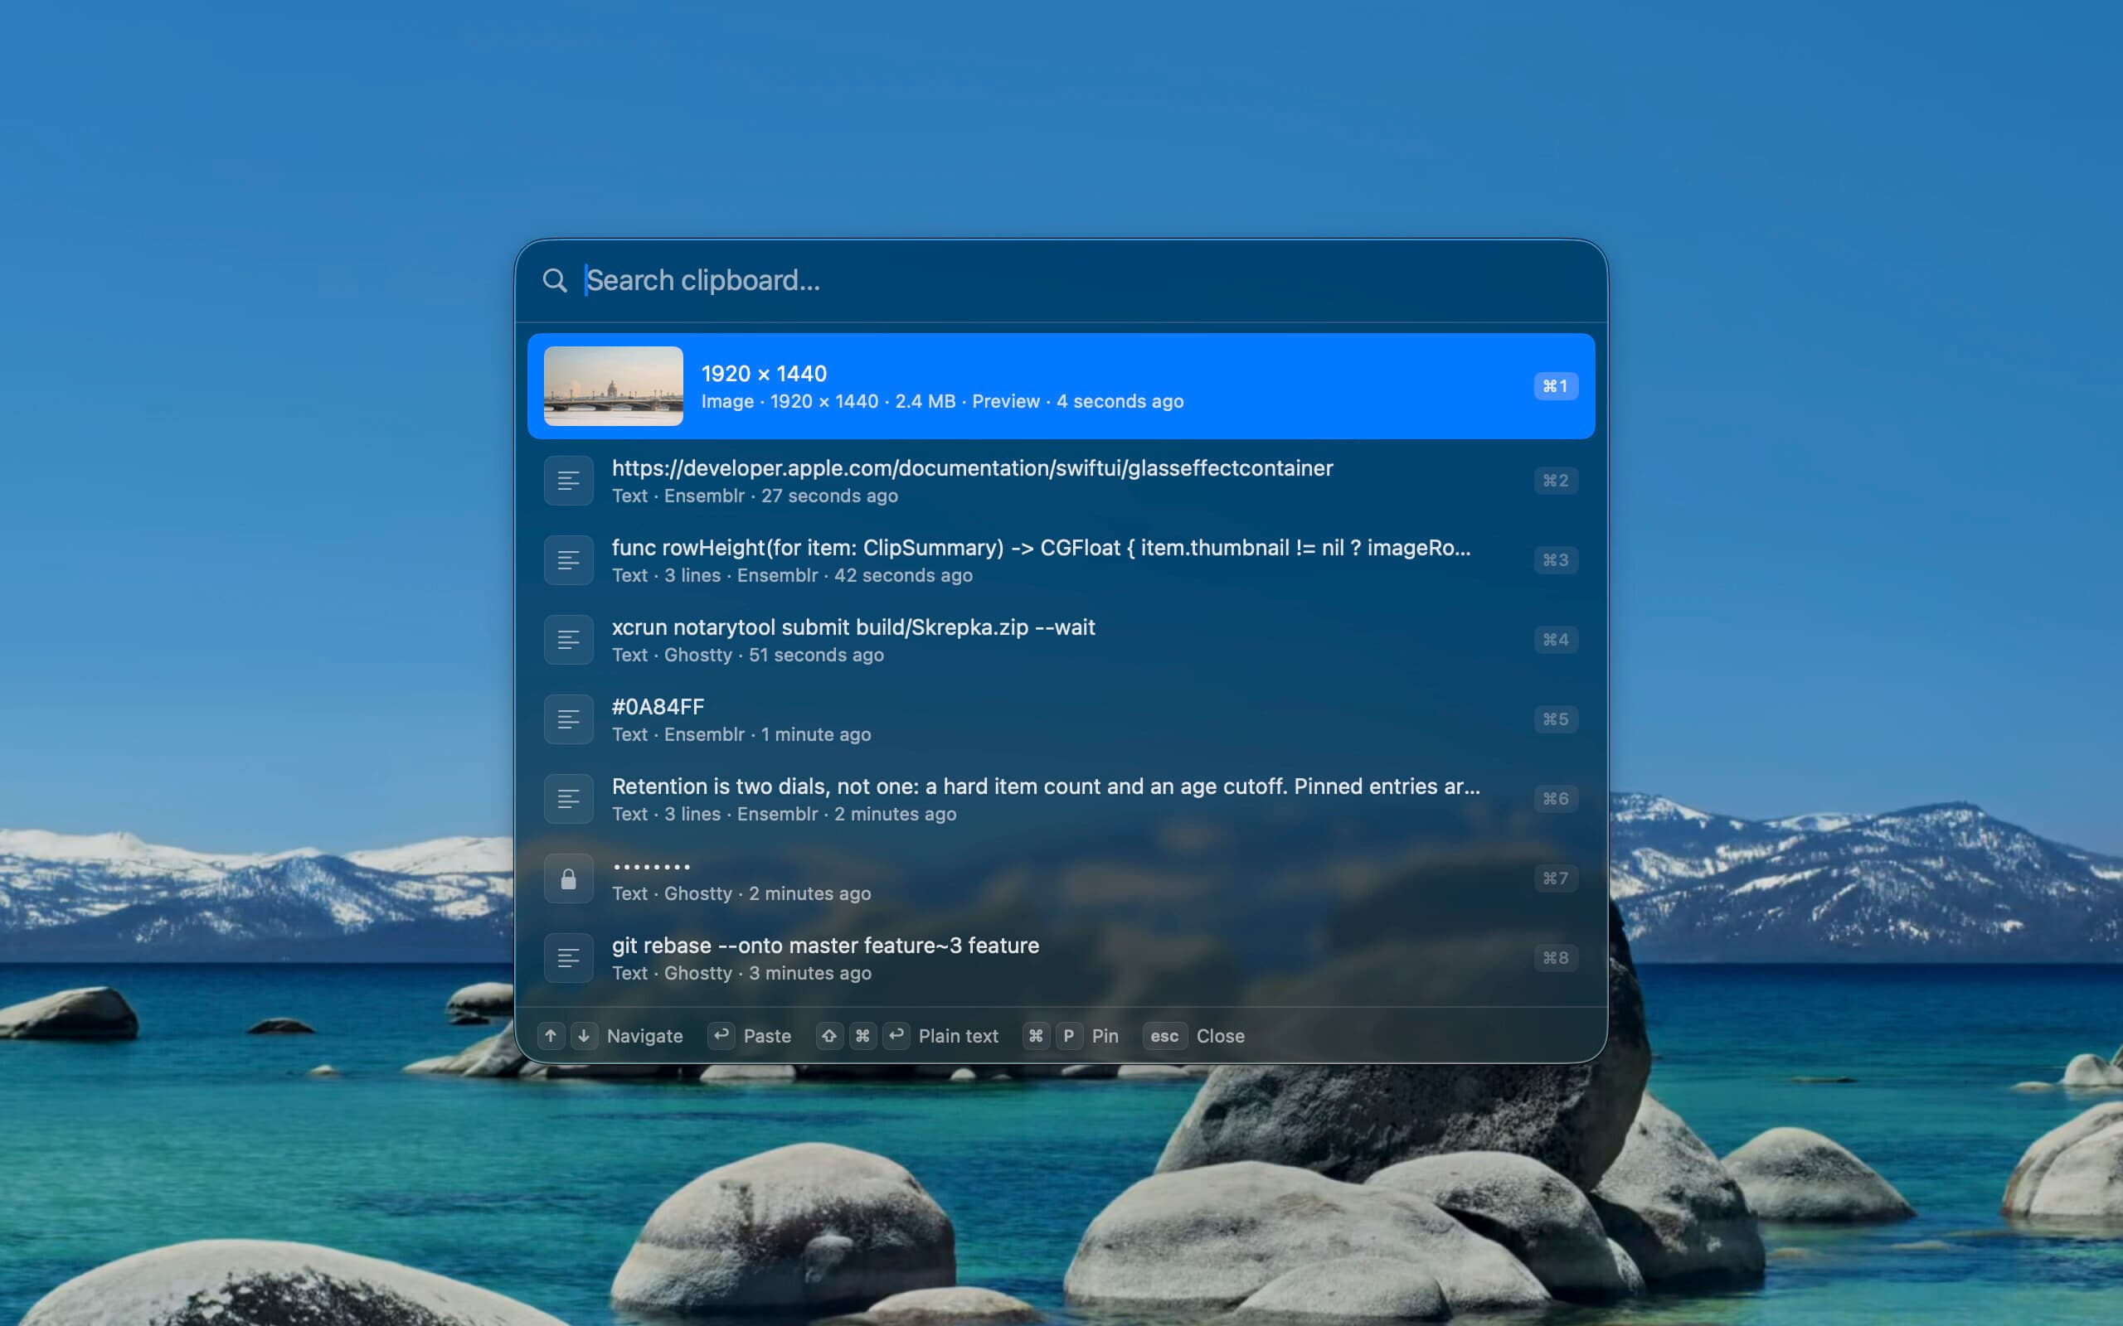Select the developer.apple.com glasseffectcontainer entry
Viewport: 2123px width, 1326px height.
click(x=1061, y=481)
